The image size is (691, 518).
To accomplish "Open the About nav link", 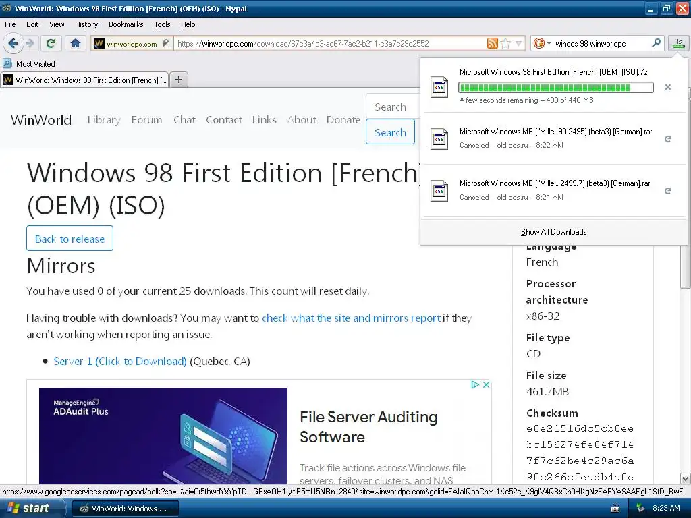I will click(302, 120).
